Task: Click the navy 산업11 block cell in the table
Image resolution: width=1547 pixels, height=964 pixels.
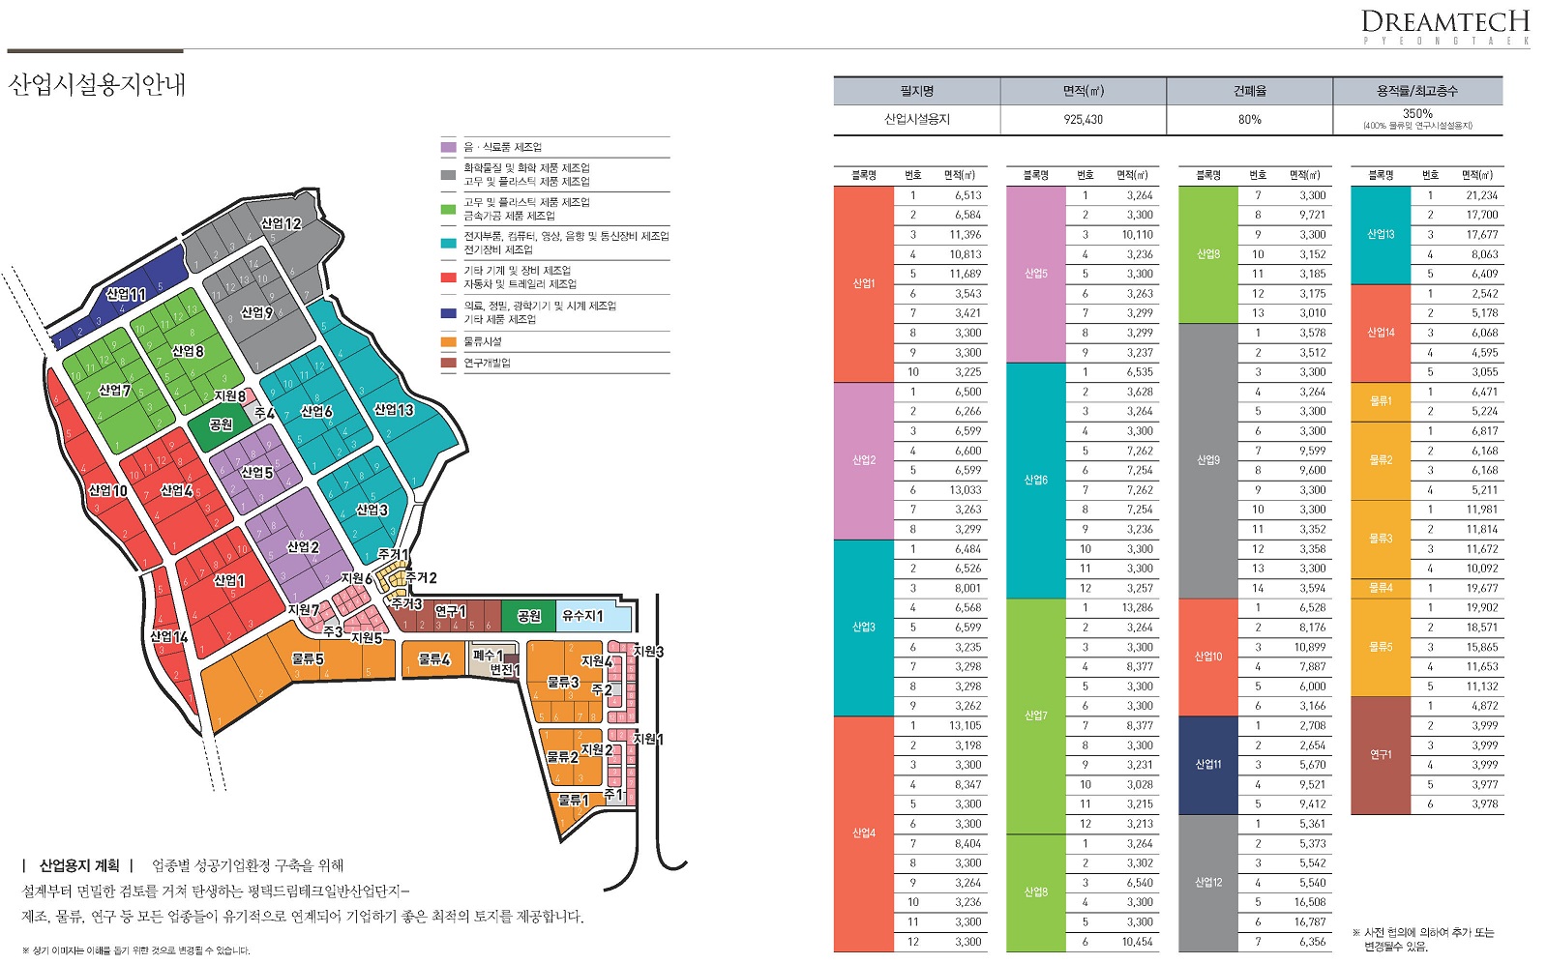Action: point(1208,765)
